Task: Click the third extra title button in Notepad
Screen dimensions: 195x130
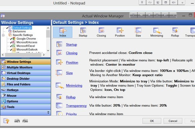Action: 158,2
